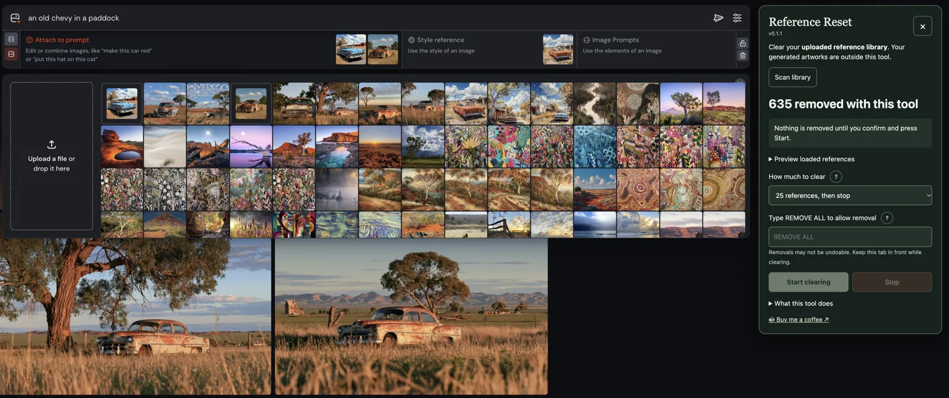Click the 635 removed with this tool text
This screenshot has width=949, height=398.
tap(843, 104)
